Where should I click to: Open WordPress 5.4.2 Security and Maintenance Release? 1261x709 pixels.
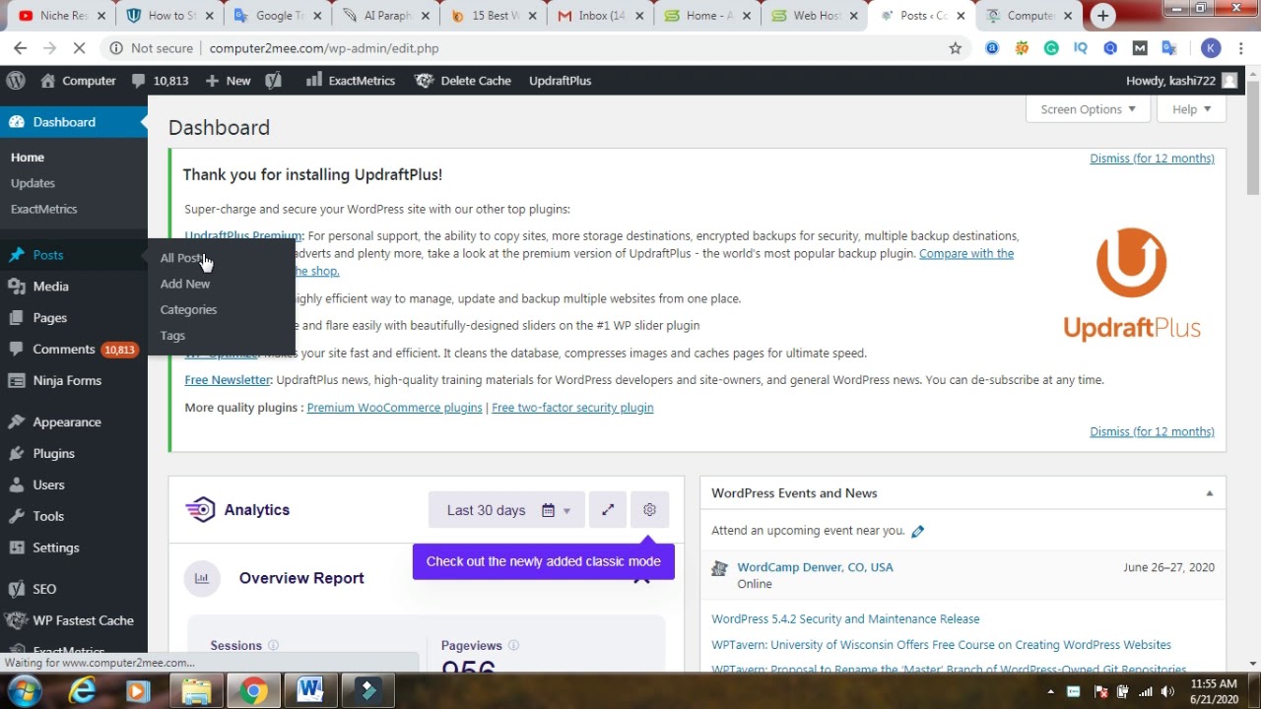point(845,619)
